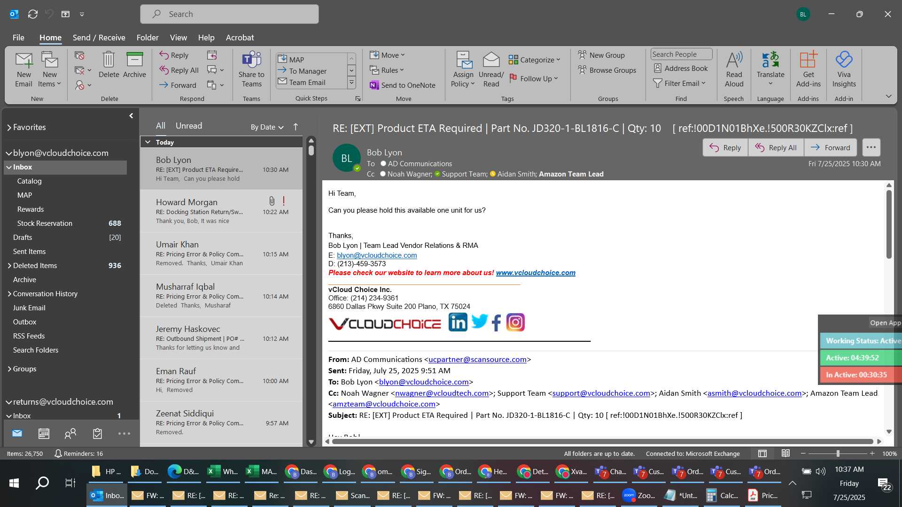Select the Stock Reservation folder
Image resolution: width=902 pixels, height=507 pixels.
tap(65, 223)
